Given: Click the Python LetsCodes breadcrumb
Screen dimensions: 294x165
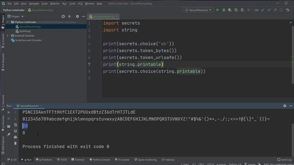Looking at the screenshot, I should click(x=14, y=10).
